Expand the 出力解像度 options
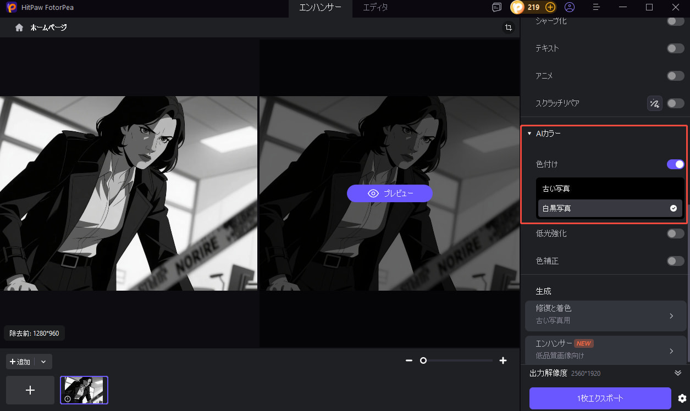690x411 pixels. click(678, 373)
